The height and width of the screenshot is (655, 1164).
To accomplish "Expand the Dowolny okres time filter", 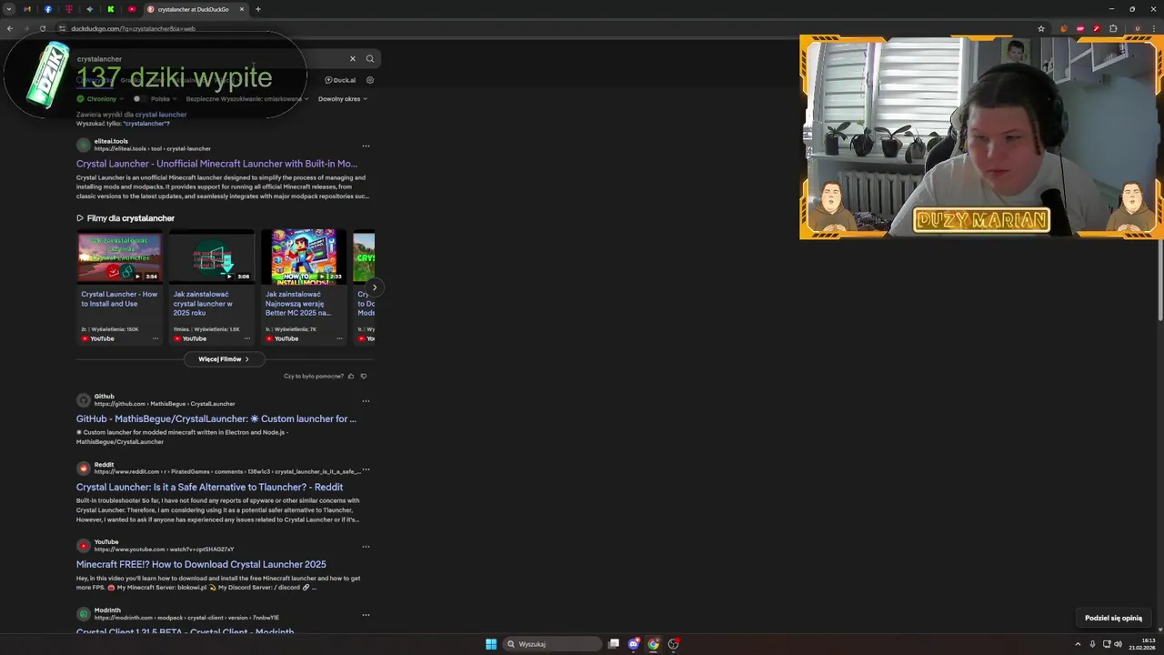I will pos(341,98).
